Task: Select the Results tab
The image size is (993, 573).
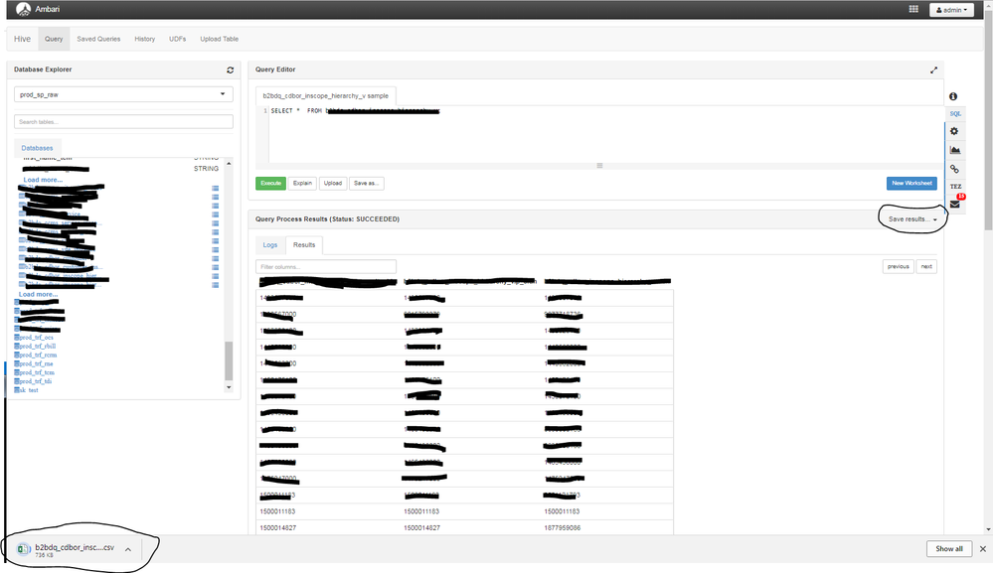Action: tap(304, 245)
